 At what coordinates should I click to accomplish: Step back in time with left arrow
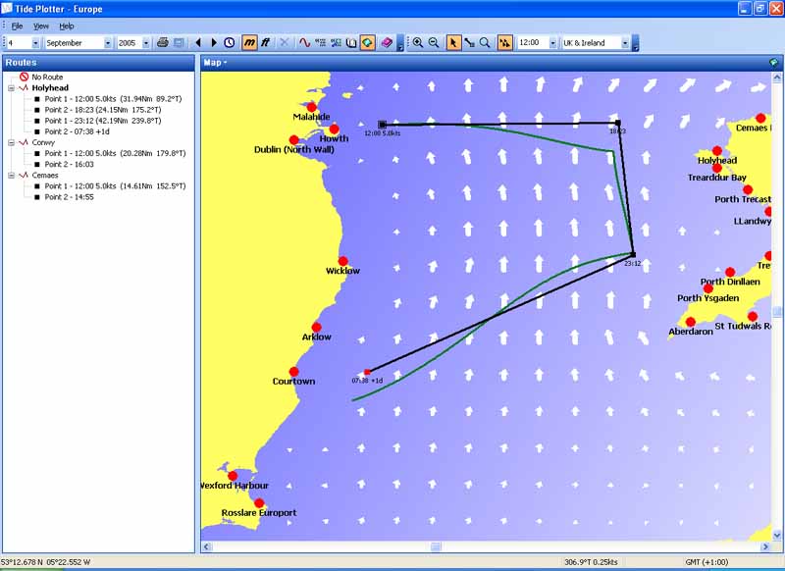[198, 43]
